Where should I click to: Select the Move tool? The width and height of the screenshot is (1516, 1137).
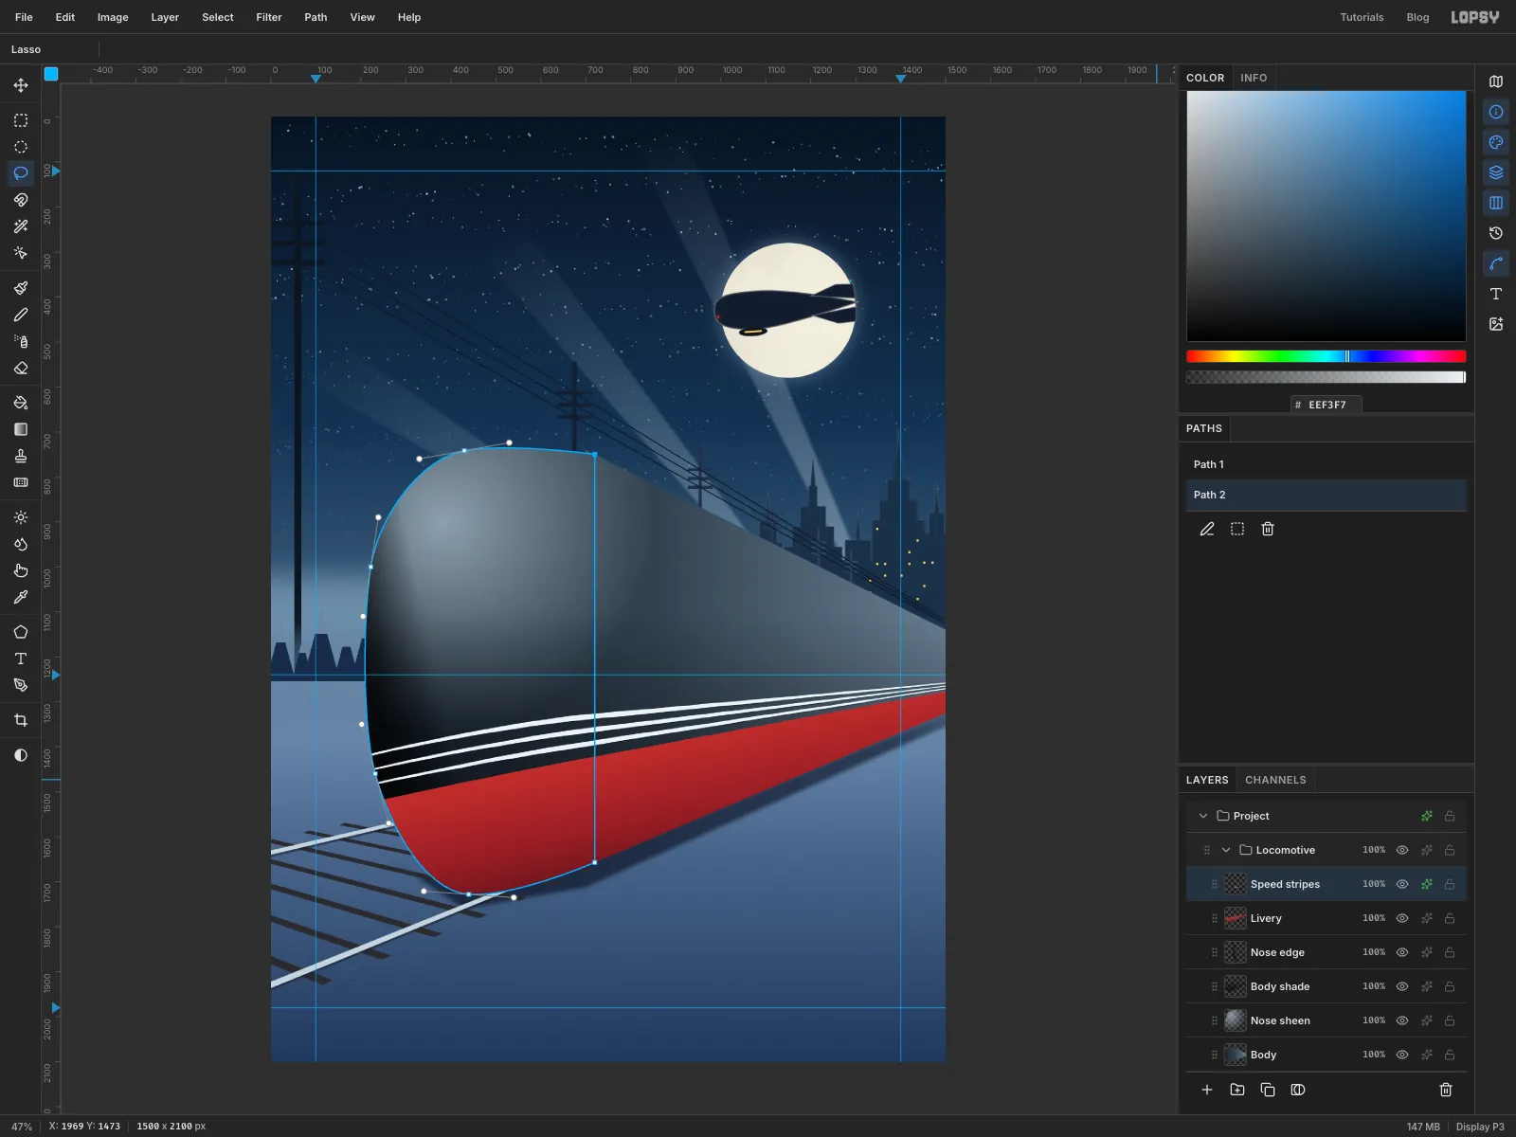coord(21,85)
